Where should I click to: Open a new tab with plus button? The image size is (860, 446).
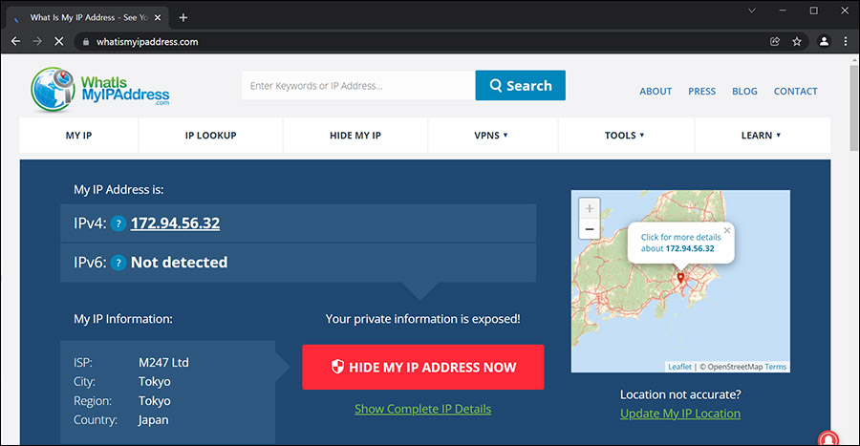point(183,17)
